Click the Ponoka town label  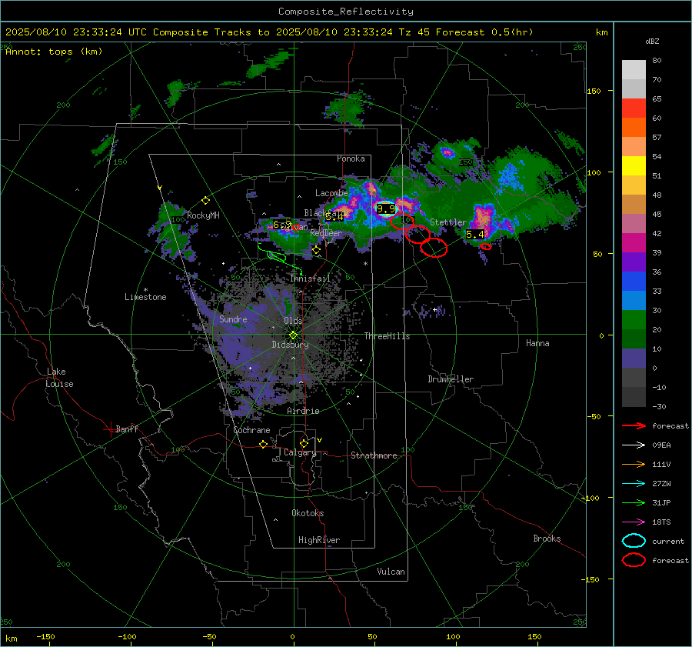point(351,158)
